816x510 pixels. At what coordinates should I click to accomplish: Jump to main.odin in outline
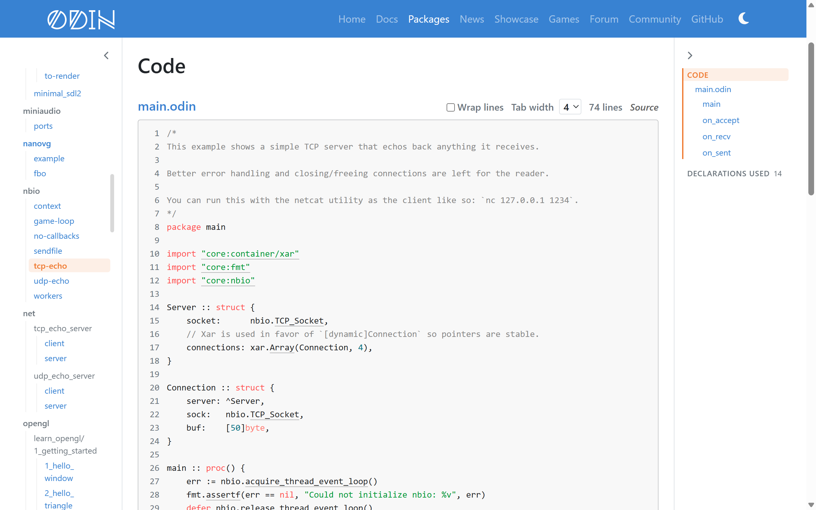713,89
